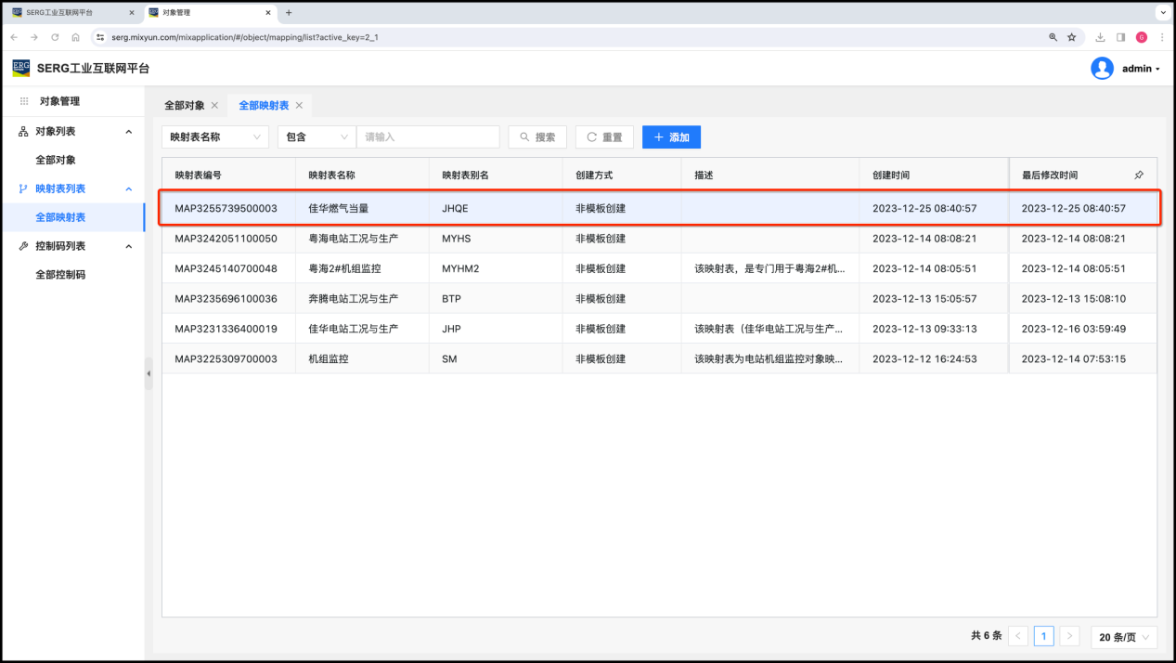Click the pin icon in the table header
This screenshot has width=1176, height=663.
1139,175
